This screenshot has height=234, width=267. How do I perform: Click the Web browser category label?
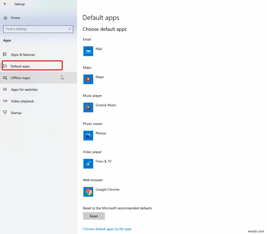93,180
